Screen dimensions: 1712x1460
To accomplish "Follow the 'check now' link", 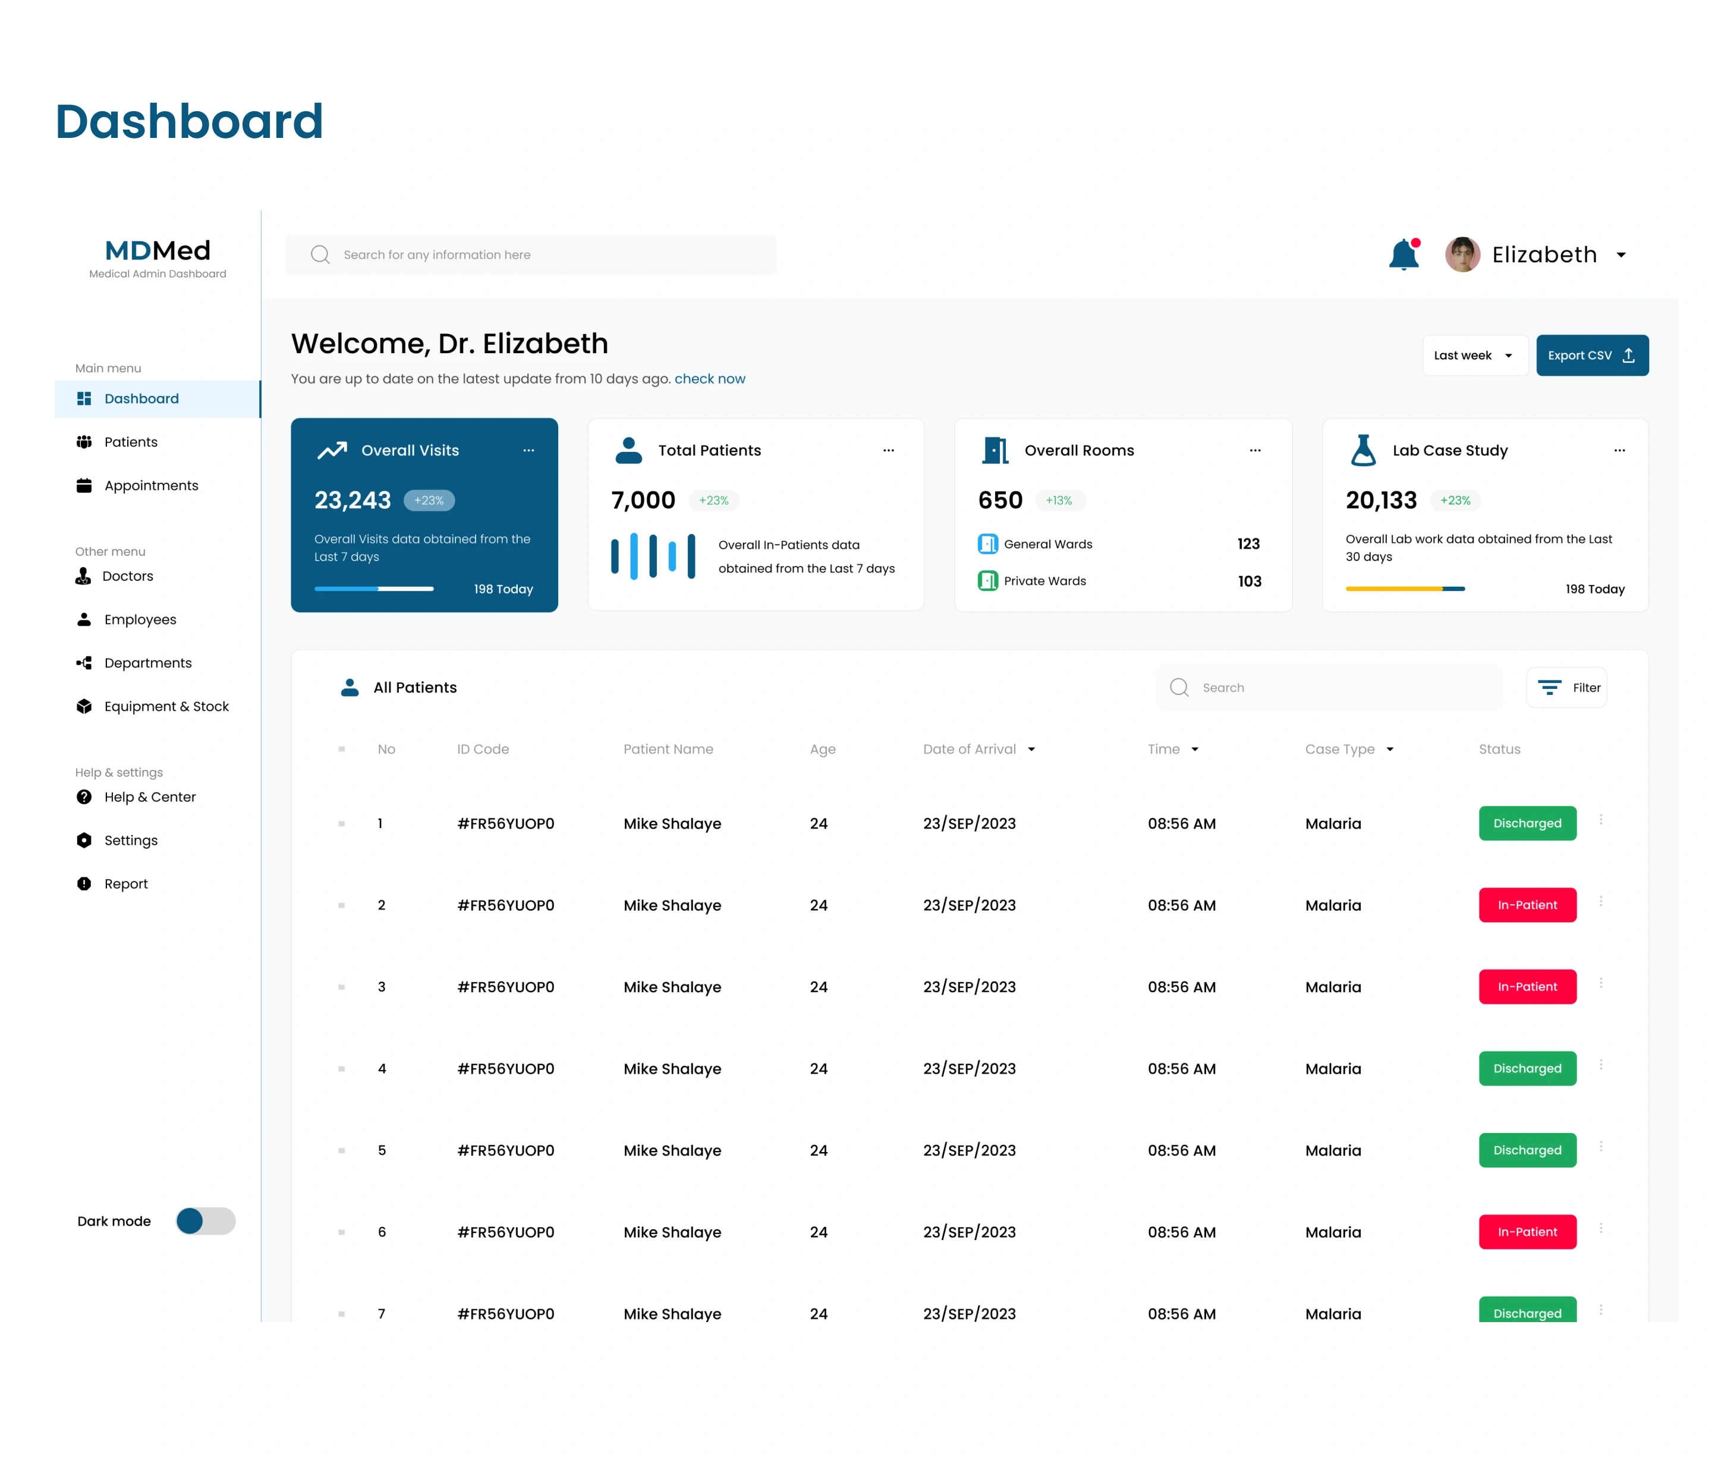I will pos(709,379).
